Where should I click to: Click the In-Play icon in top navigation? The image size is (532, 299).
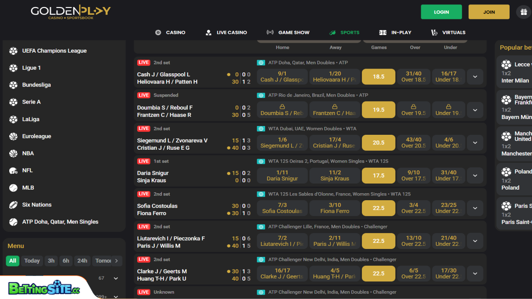[382, 32]
